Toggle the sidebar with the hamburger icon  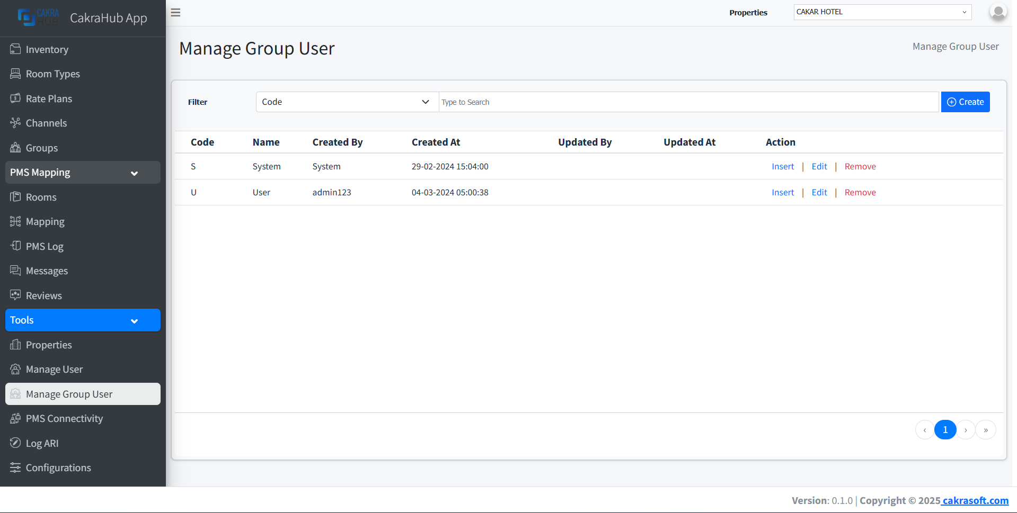pos(175,12)
